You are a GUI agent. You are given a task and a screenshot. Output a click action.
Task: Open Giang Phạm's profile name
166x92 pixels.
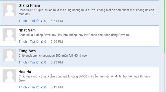29,5
